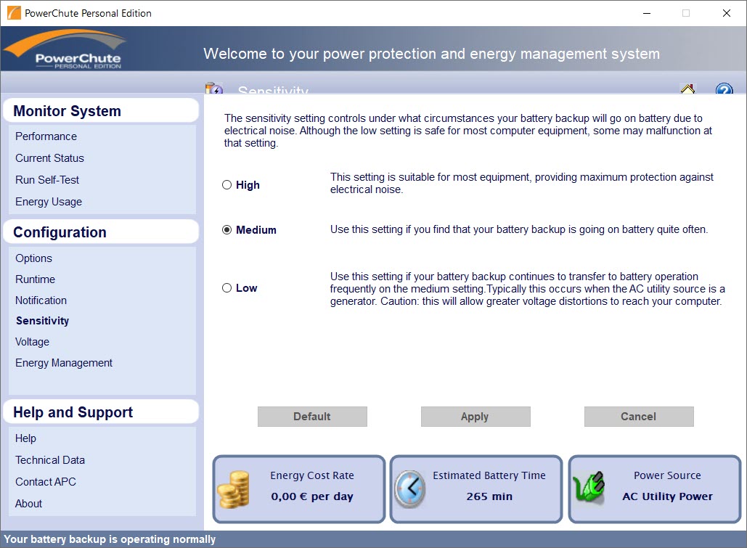Click the '0,00 € per day' value

tap(312, 496)
